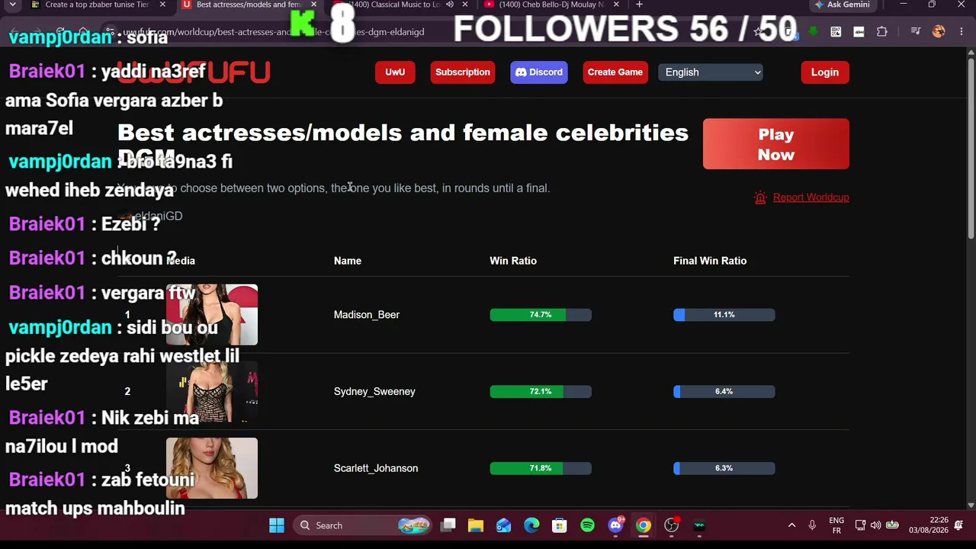
Task: Open Task View from the taskbar
Action: pyautogui.click(x=448, y=525)
